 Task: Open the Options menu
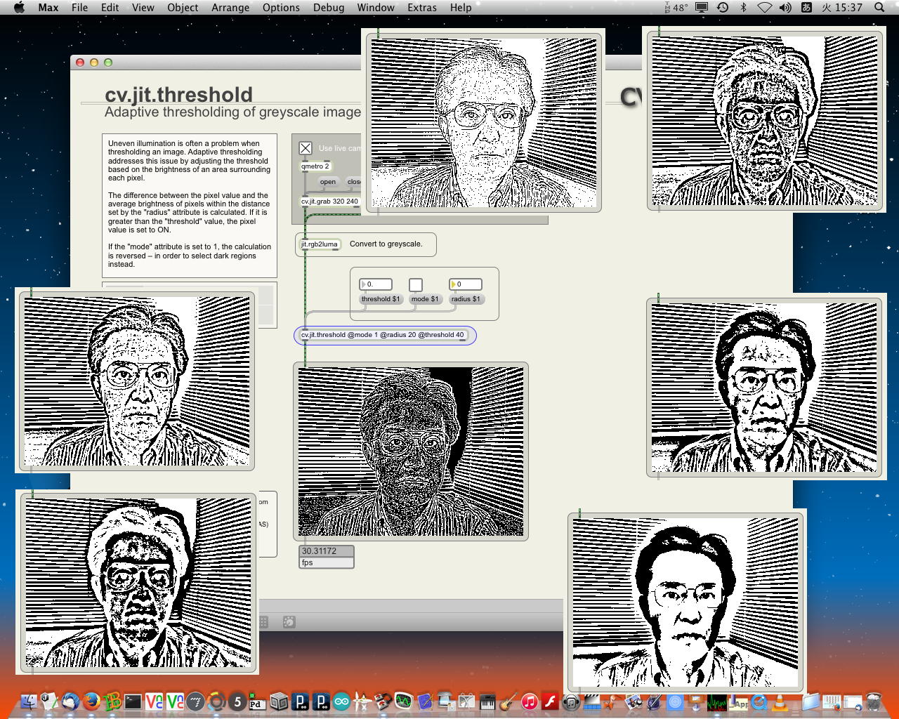[x=281, y=7]
